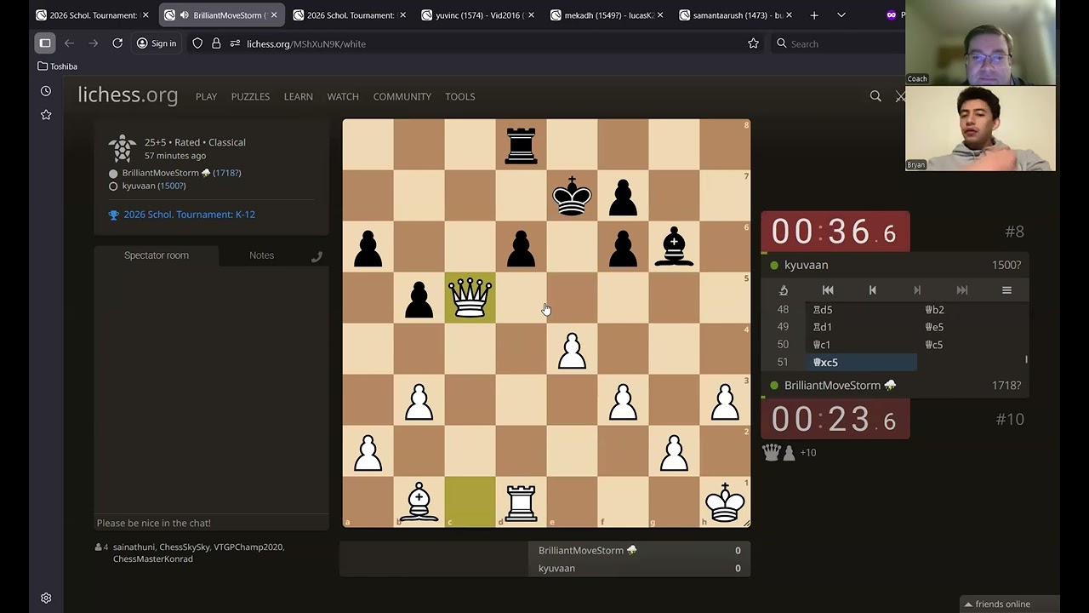Screen dimensions: 1089x613
Task: Open new browser tab with plus button
Action: pos(814,15)
